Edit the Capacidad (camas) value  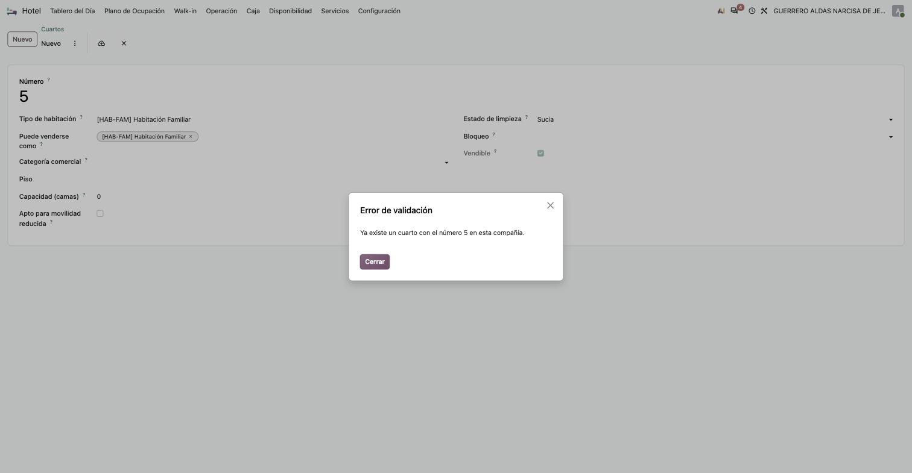pyautogui.click(x=273, y=196)
